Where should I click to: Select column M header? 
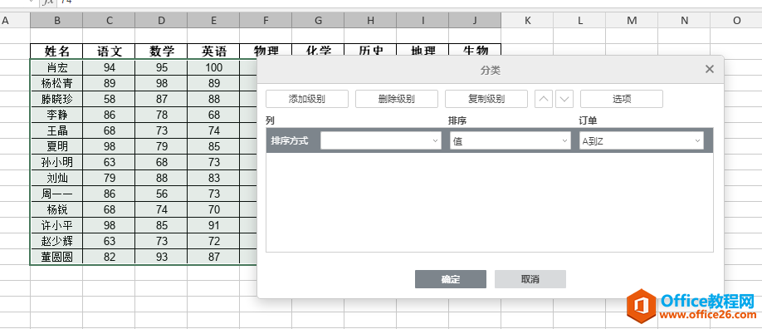coord(632,21)
